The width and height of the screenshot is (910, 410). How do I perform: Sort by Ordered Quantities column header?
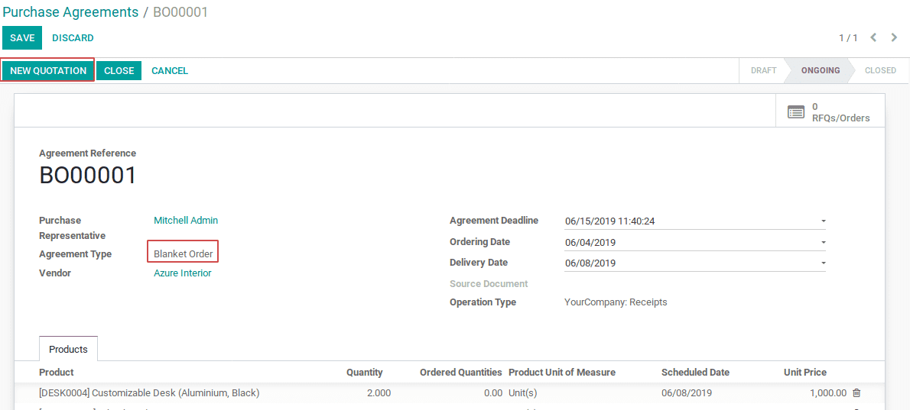coord(461,373)
